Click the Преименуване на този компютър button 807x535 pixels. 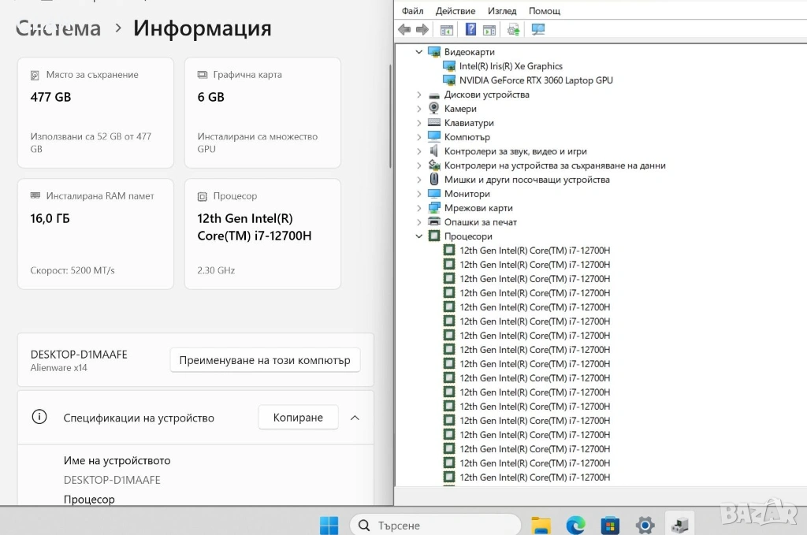point(265,360)
